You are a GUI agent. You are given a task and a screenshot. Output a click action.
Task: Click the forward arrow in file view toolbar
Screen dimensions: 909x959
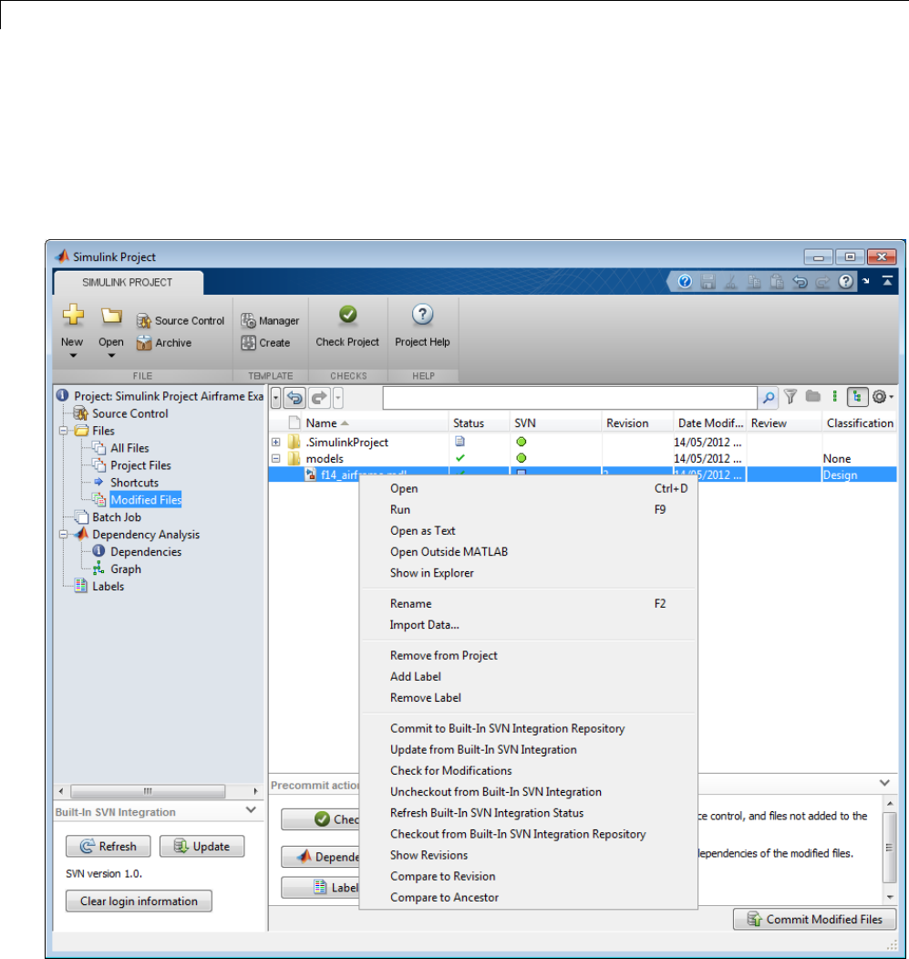pyautogui.click(x=318, y=398)
